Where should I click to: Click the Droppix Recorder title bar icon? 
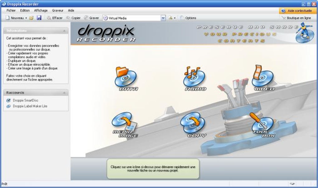point(4,4)
